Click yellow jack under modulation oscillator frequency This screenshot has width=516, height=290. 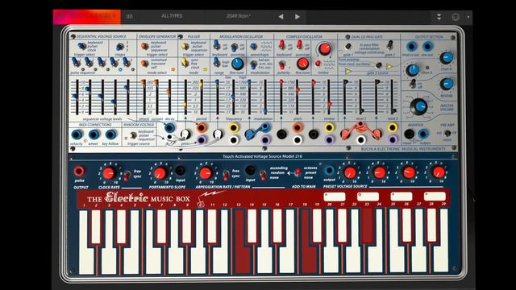(234, 127)
